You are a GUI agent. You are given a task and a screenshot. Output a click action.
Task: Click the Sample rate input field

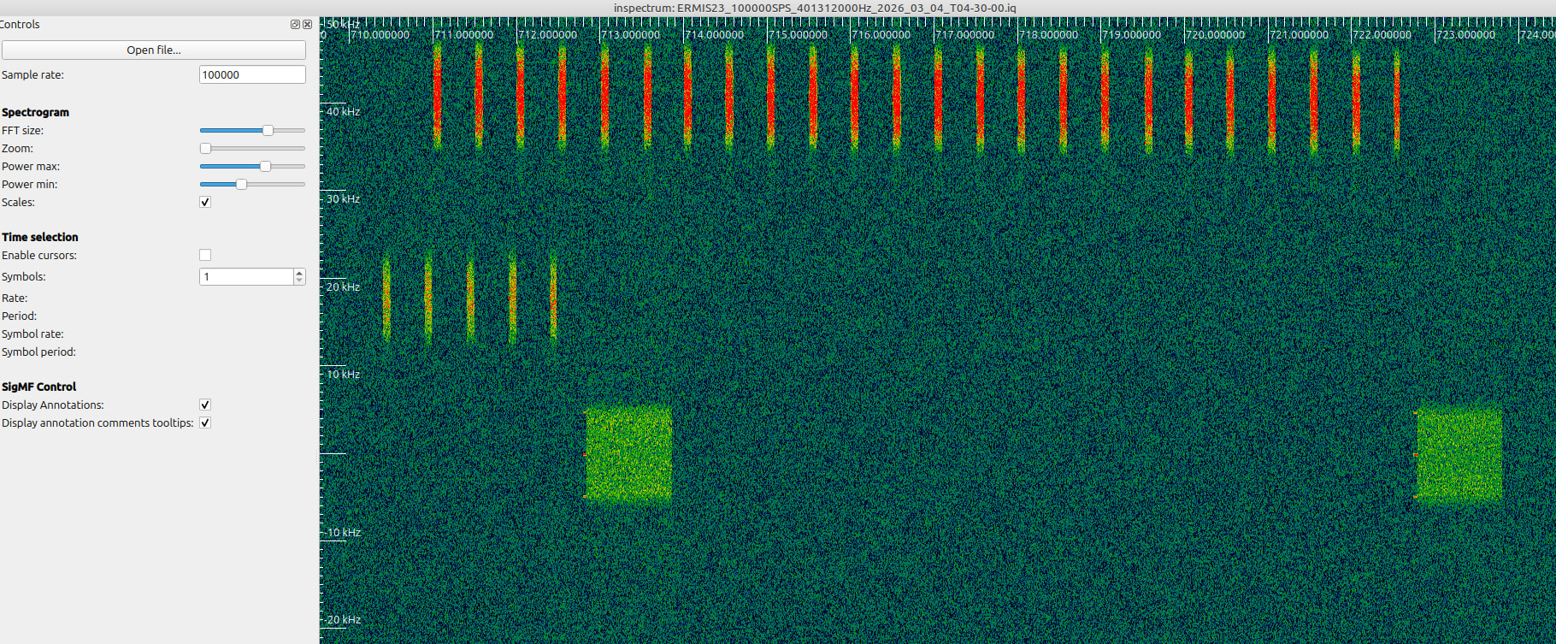coord(251,75)
